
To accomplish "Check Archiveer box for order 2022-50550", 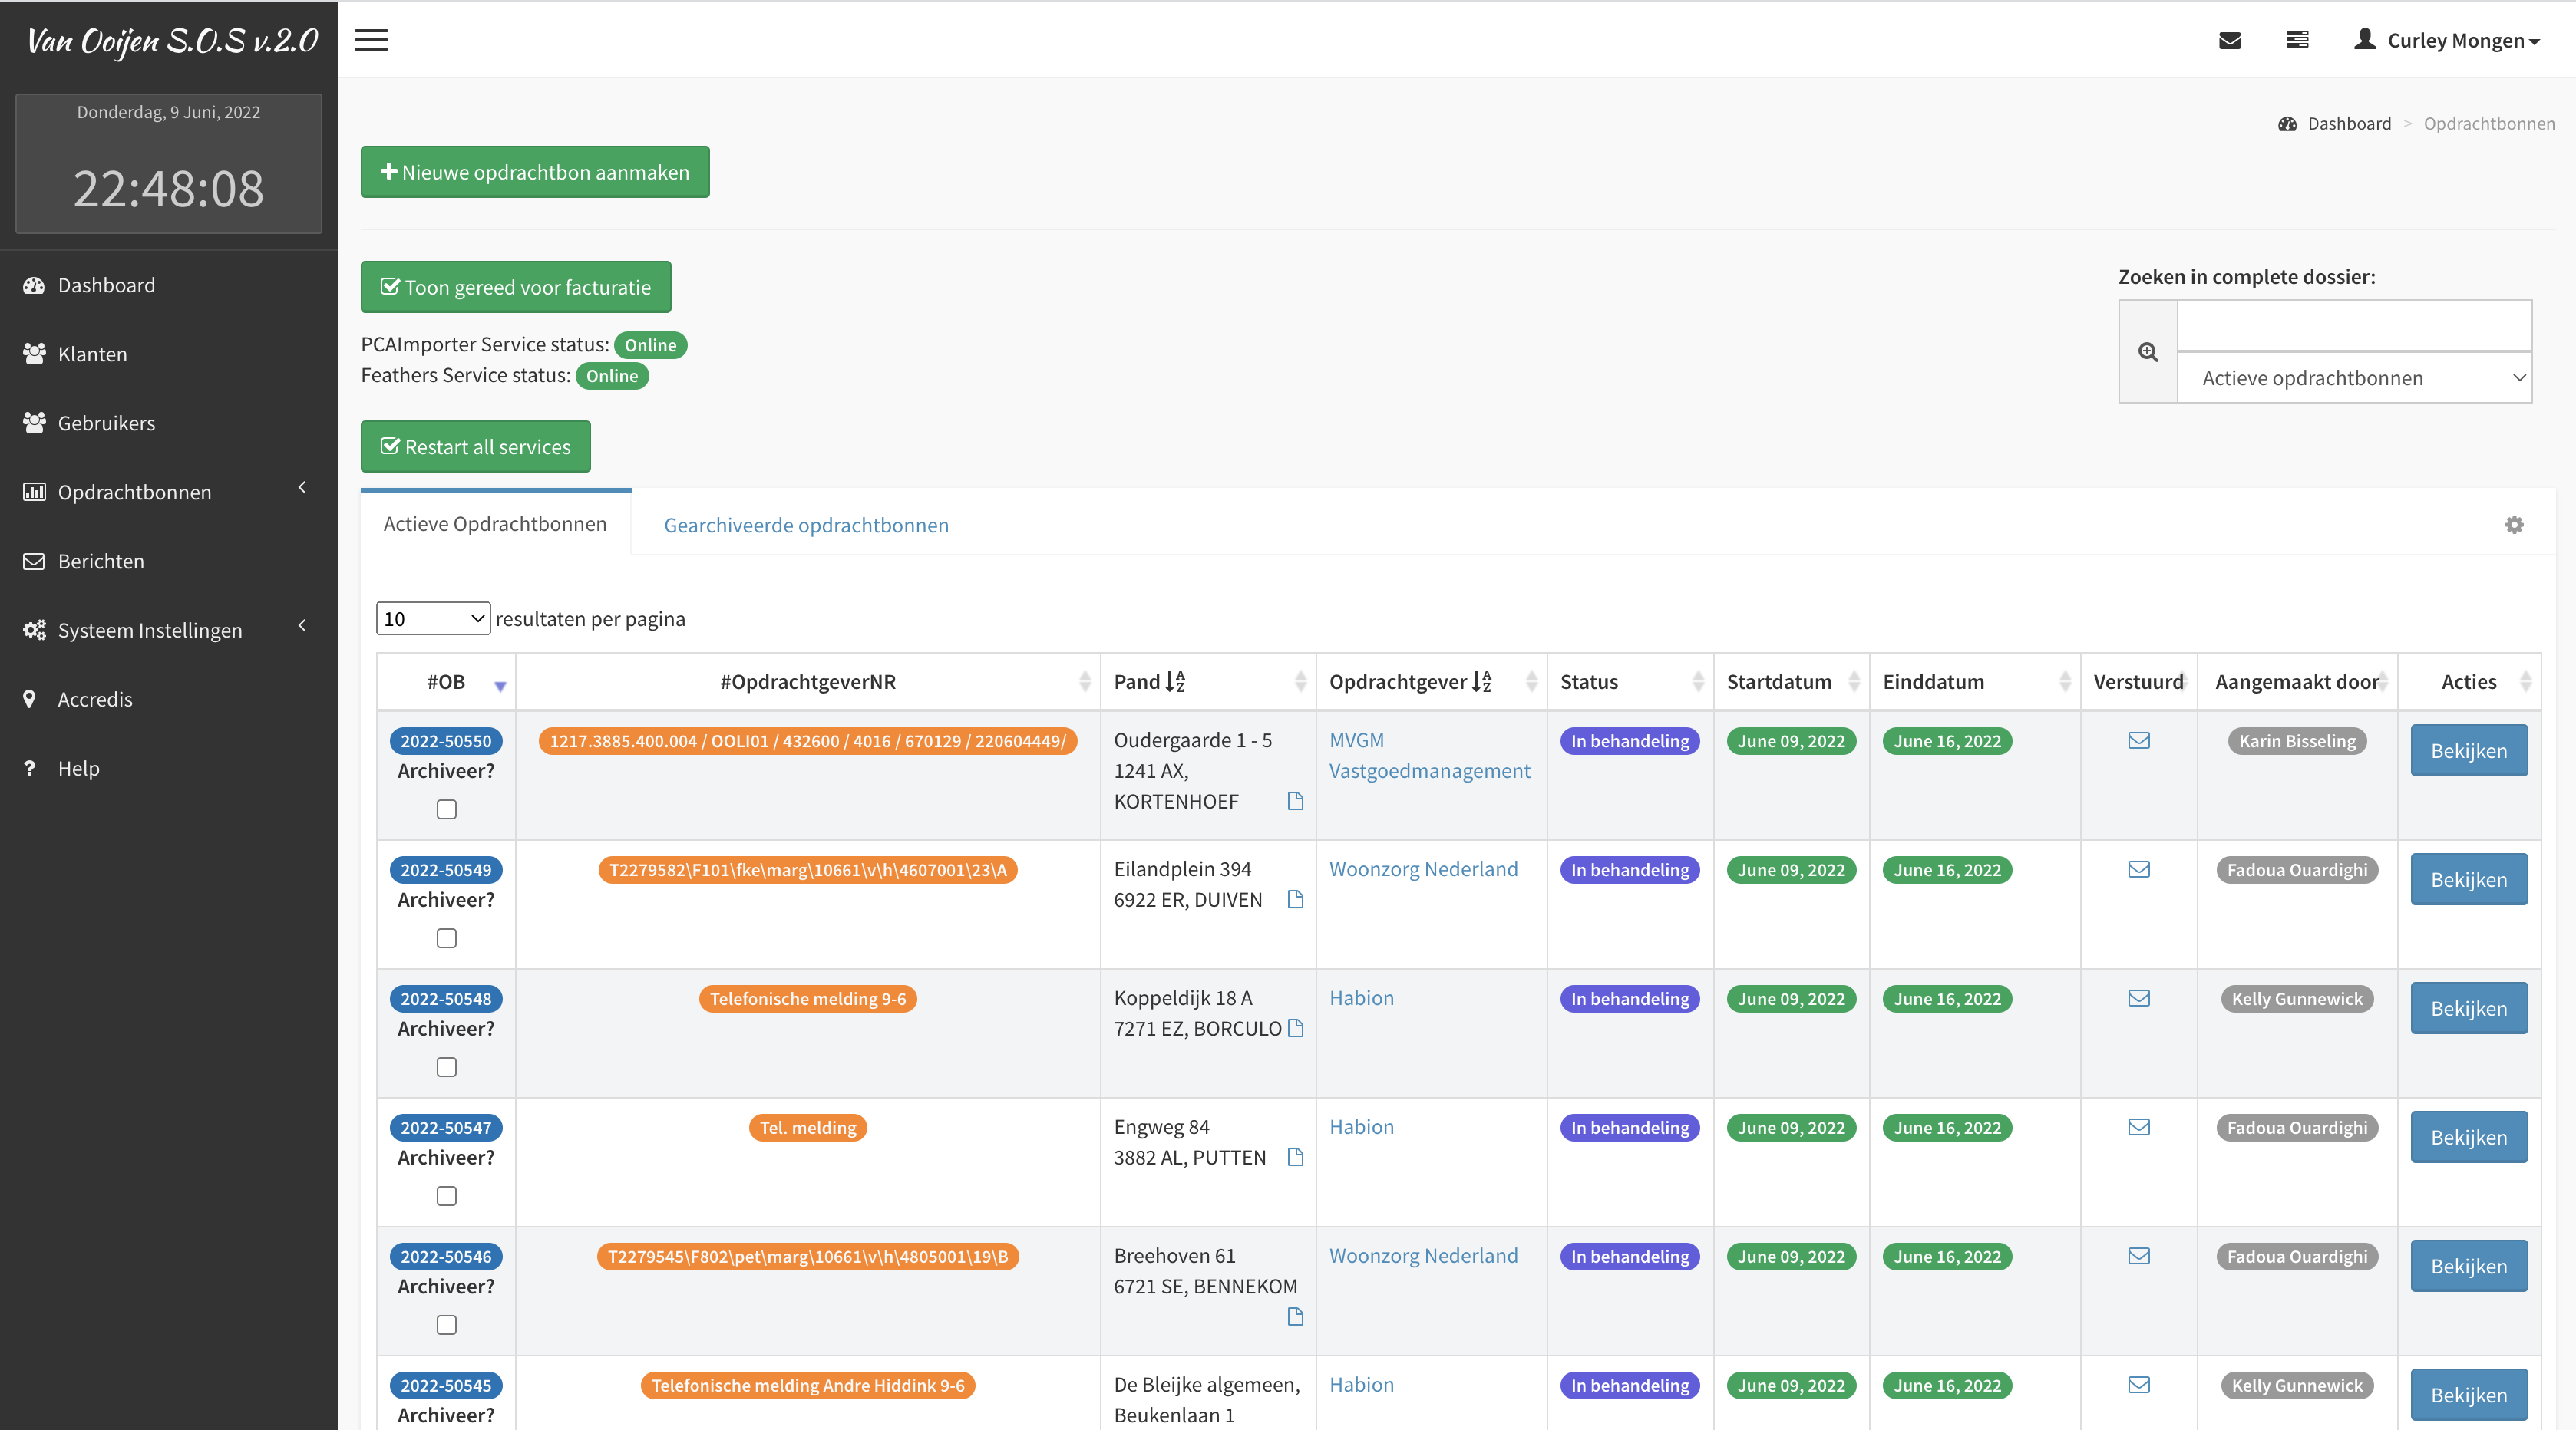I will 446,809.
